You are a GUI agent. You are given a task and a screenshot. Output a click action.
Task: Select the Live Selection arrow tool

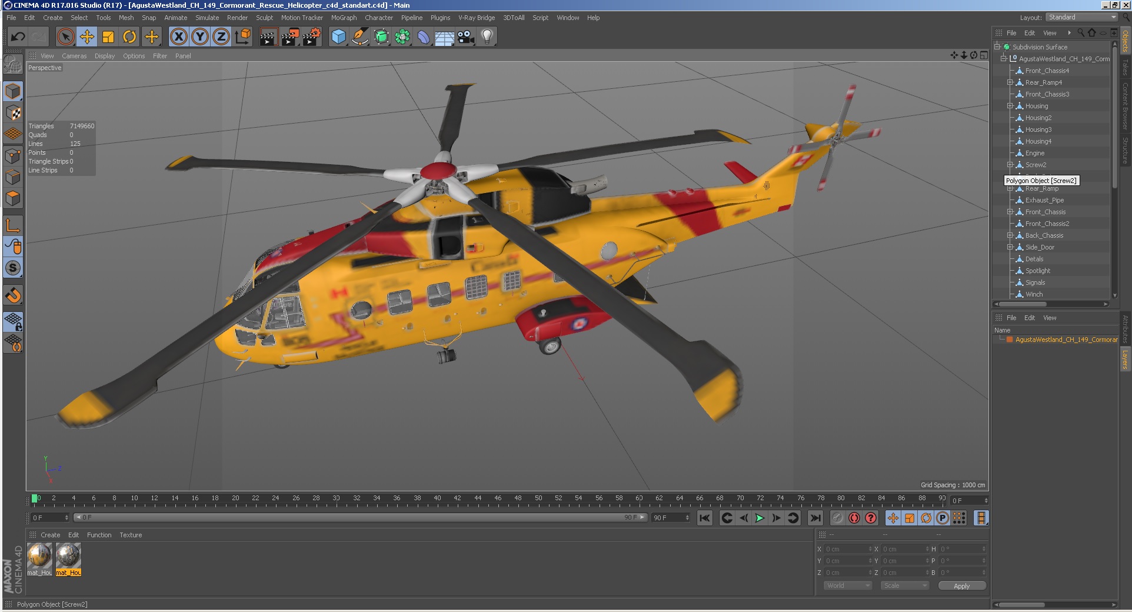click(66, 37)
